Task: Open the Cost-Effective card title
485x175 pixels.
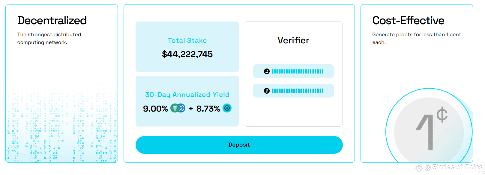Action: (x=408, y=20)
